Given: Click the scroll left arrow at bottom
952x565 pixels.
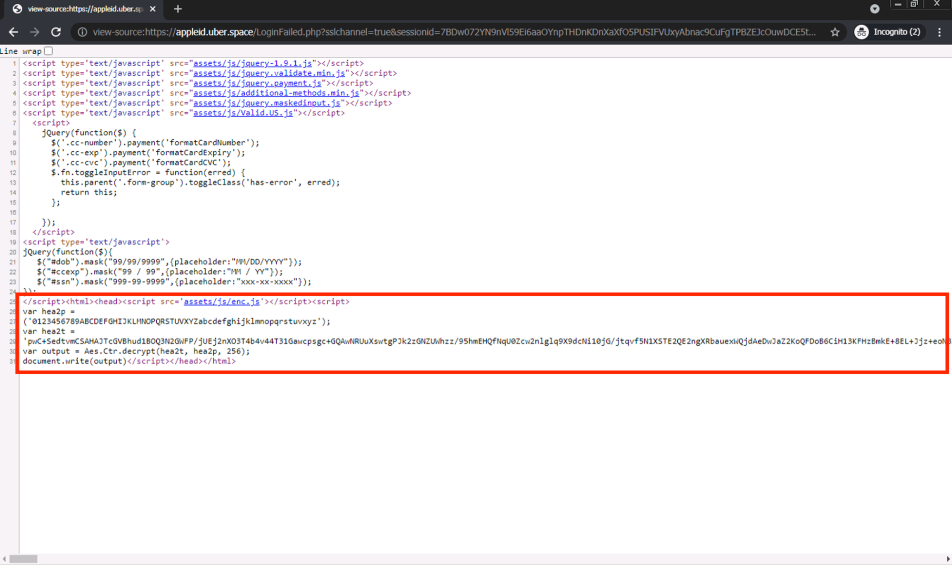Looking at the screenshot, I should click(x=4, y=559).
